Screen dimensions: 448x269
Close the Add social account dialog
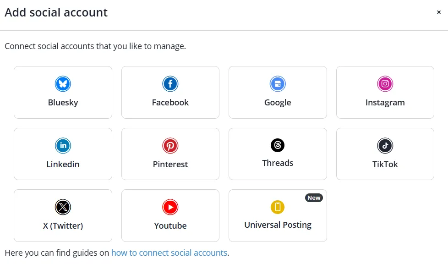point(439,12)
